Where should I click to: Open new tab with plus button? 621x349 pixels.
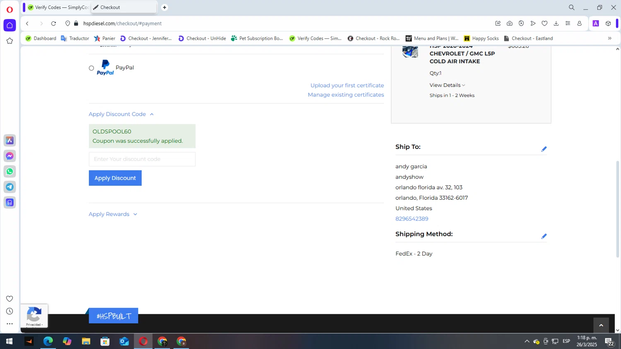coord(164,7)
